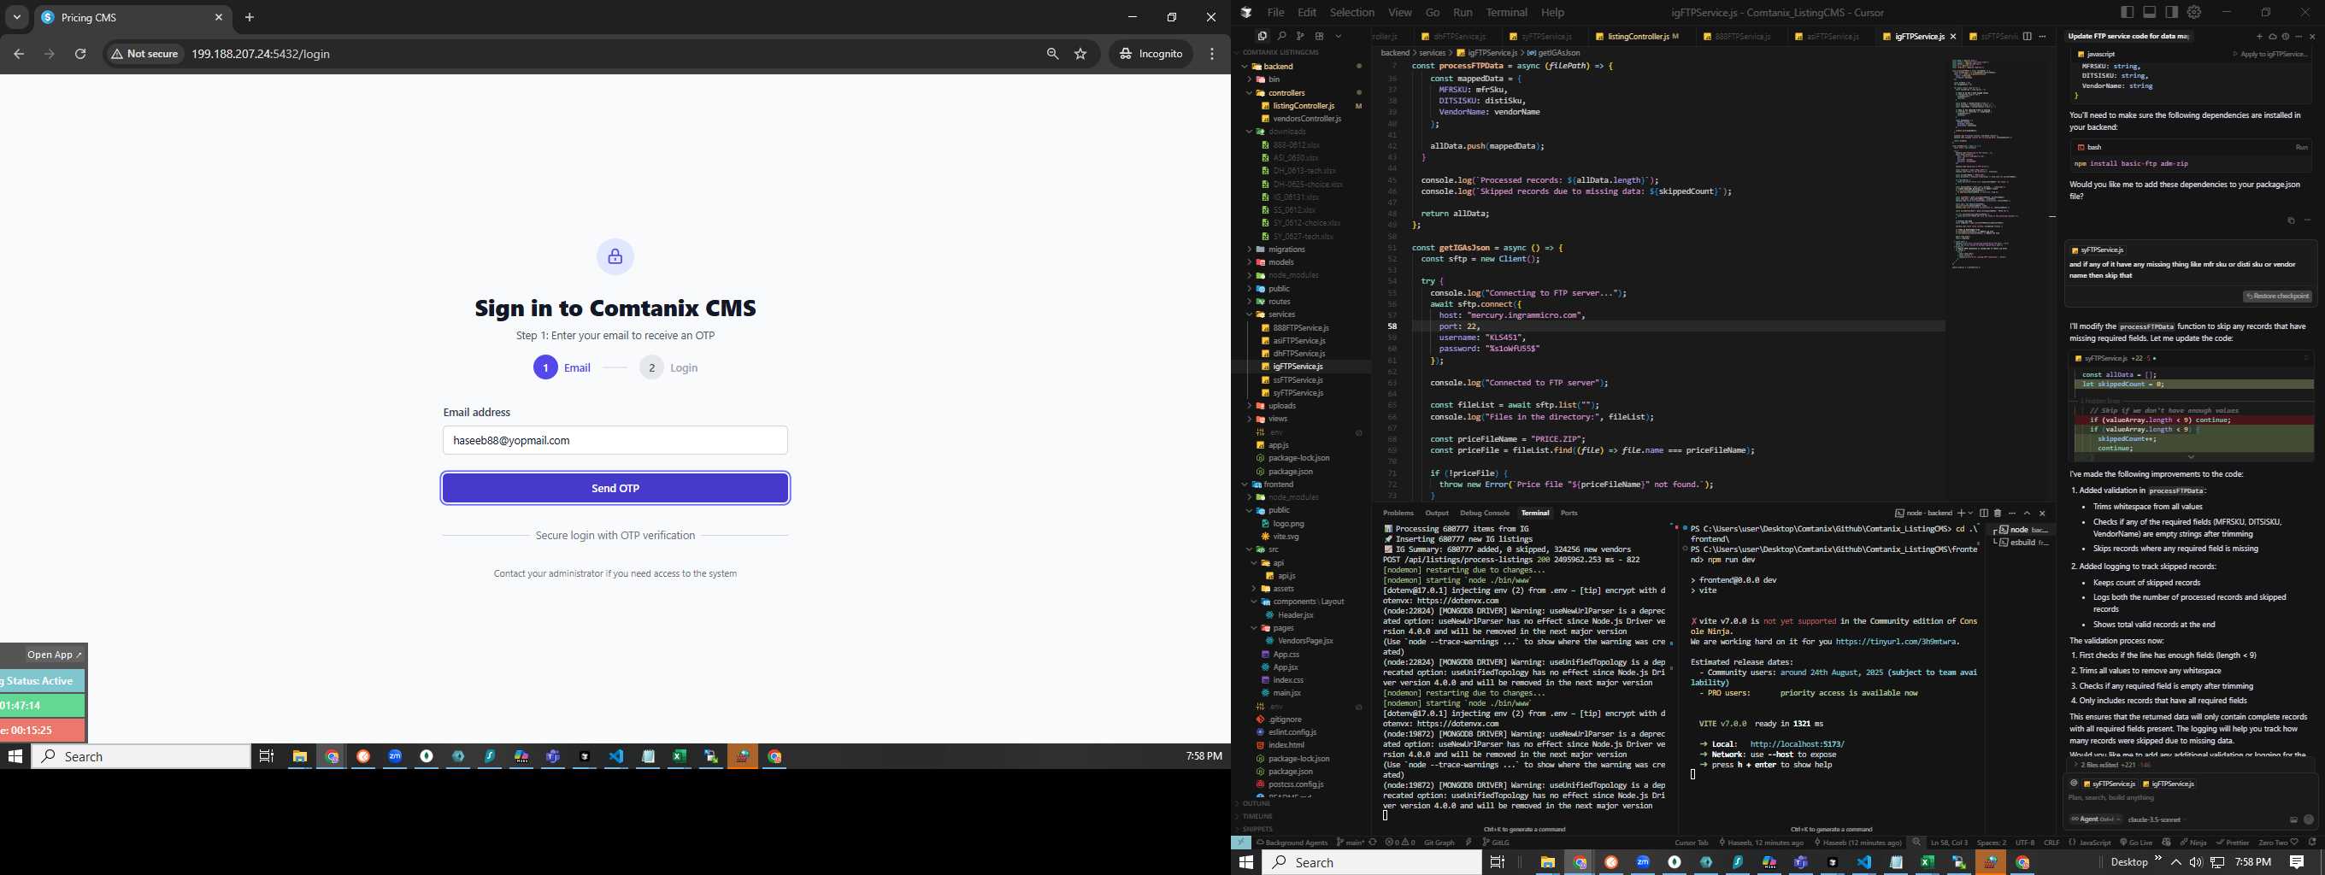Select the esbuild terminal in the list
The image size is (2325, 875).
click(x=2020, y=543)
